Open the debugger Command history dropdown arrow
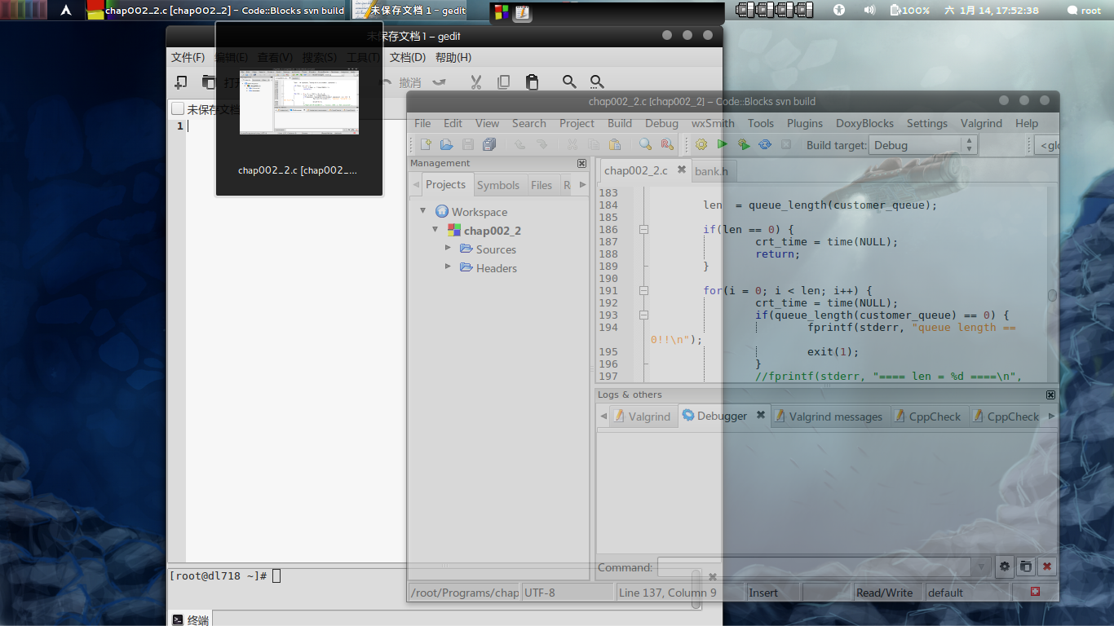This screenshot has width=1114, height=626. (983, 566)
